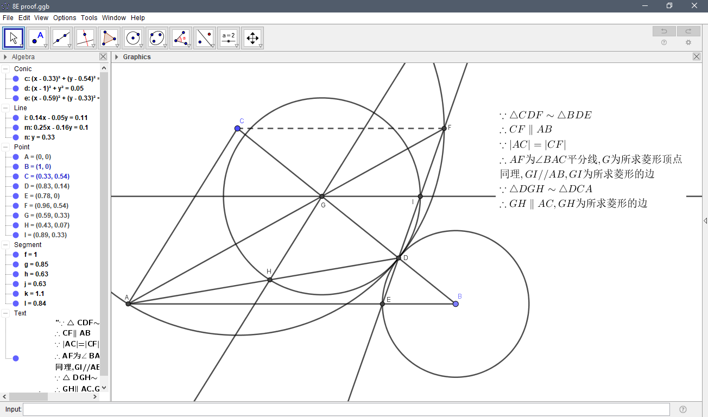Select the Polygon tool
The width and height of the screenshot is (708, 417).
pyautogui.click(x=109, y=37)
